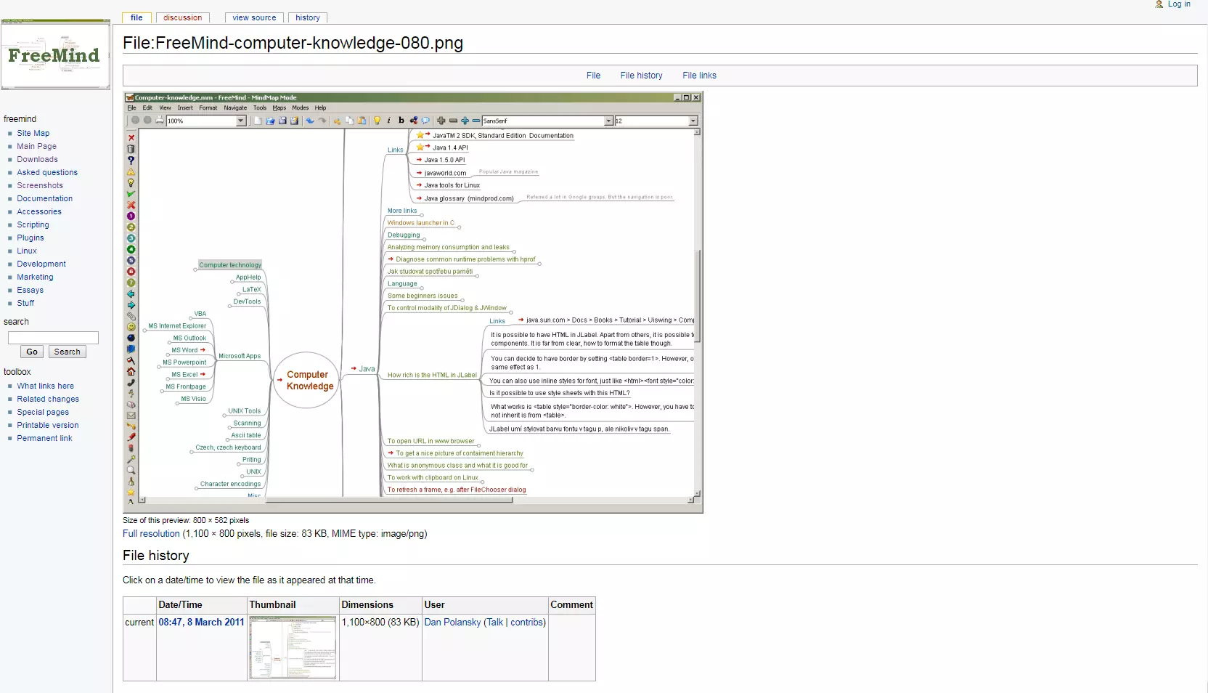
Task: Select the smiley icon from the left icon bar
Action: tap(131, 327)
